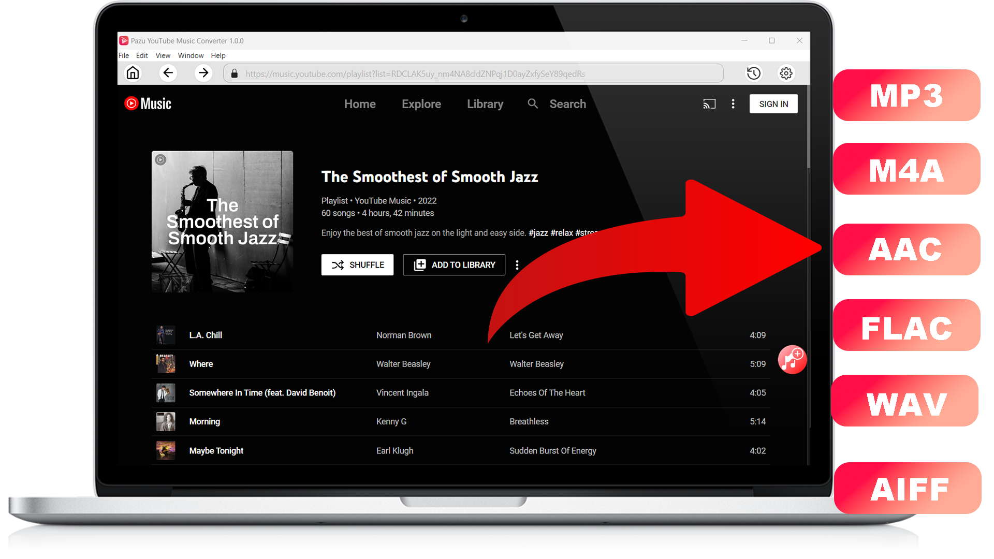994x559 pixels.
Task: Click the SIGN IN button
Action: (x=773, y=104)
